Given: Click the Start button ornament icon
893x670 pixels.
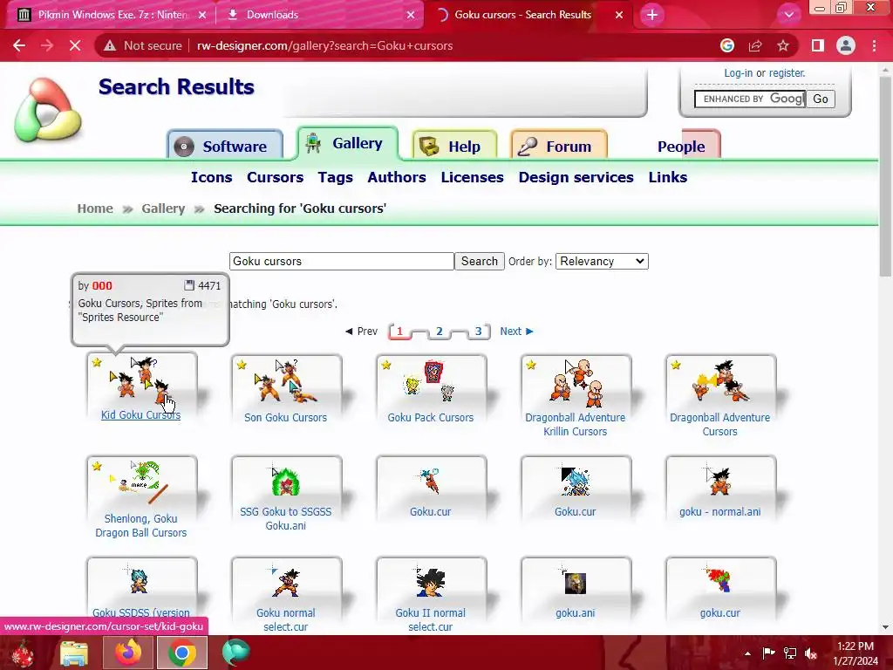Looking at the screenshot, I should coord(23,653).
